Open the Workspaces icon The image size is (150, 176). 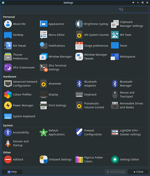115,57
